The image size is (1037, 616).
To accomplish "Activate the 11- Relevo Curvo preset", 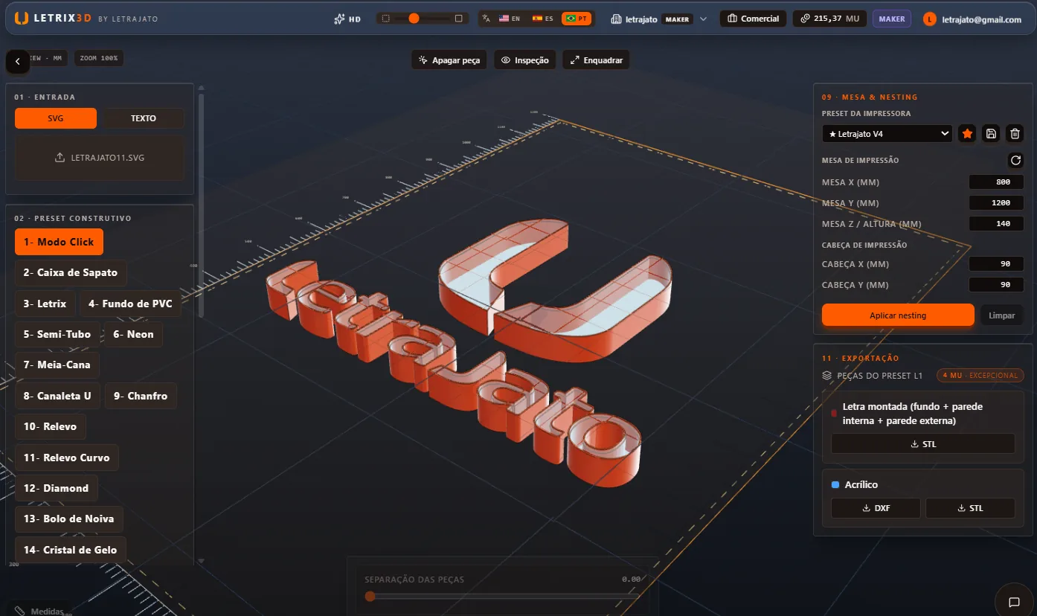I will [66, 458].
